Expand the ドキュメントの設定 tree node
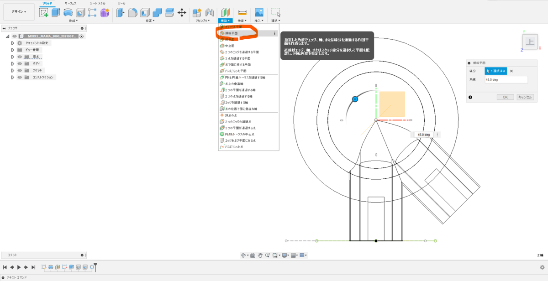 [13, 43]
